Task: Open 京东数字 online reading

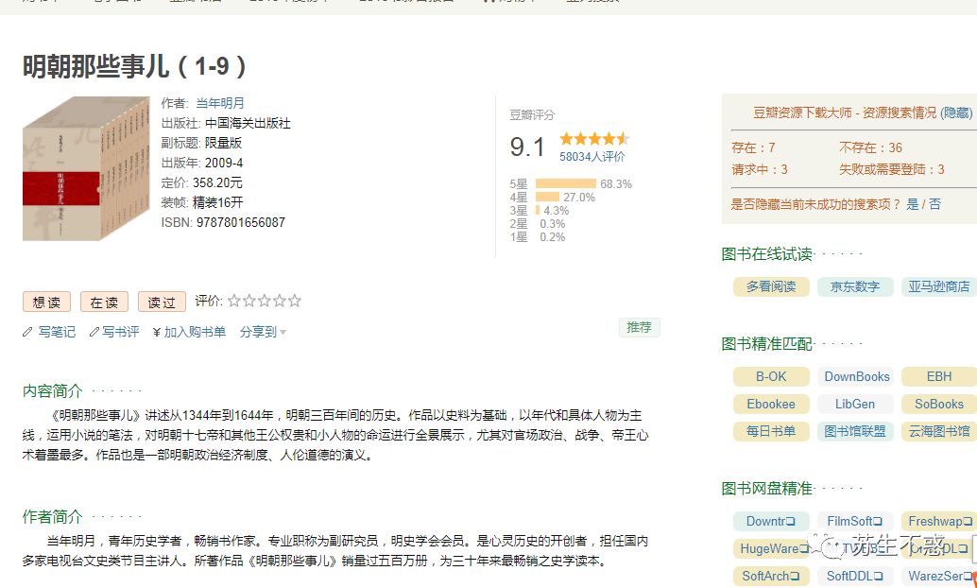Action: (855, 286)
